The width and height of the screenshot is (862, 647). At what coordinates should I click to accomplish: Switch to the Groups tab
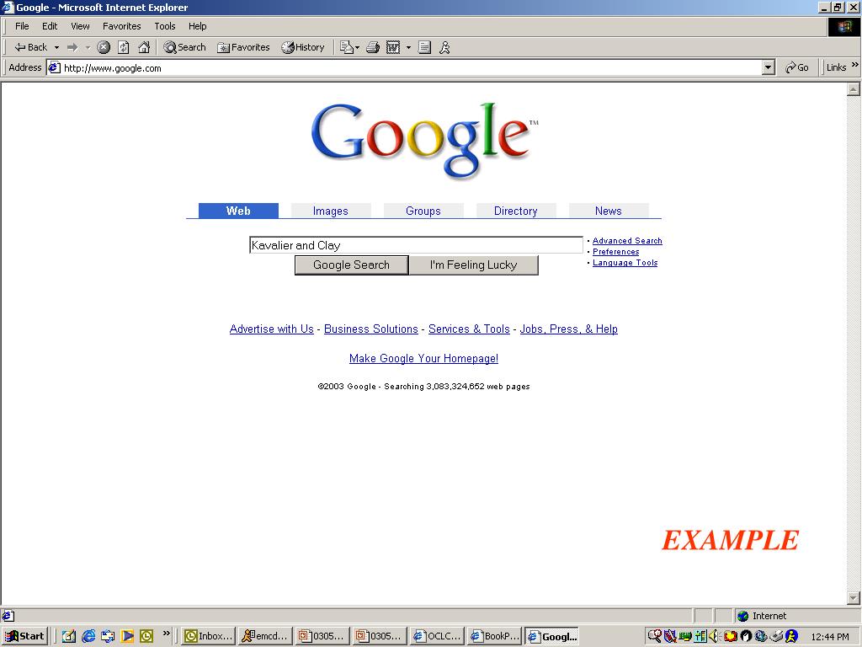click(x=423, y=211)
